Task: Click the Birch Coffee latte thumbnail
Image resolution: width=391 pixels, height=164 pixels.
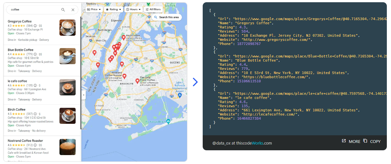Action: pos(67,116)
